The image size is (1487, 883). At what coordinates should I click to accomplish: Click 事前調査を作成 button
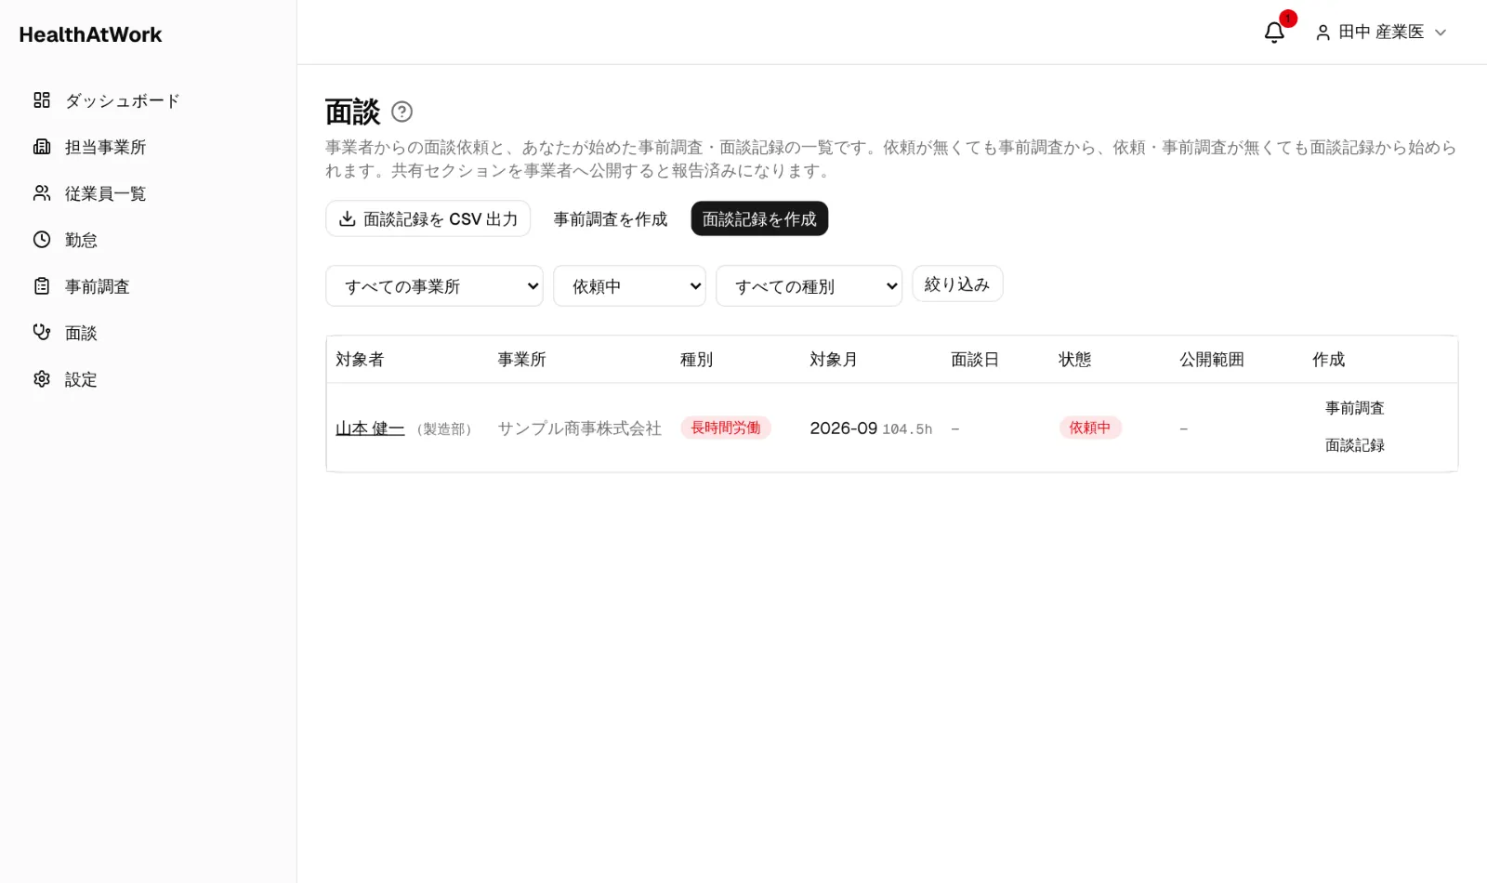pyautogui.click(x=611, y=218)
